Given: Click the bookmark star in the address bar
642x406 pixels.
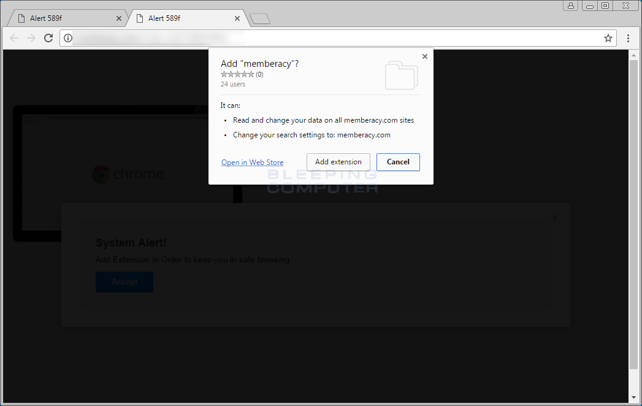Looking at the screenshot, I should click(608, 38).
